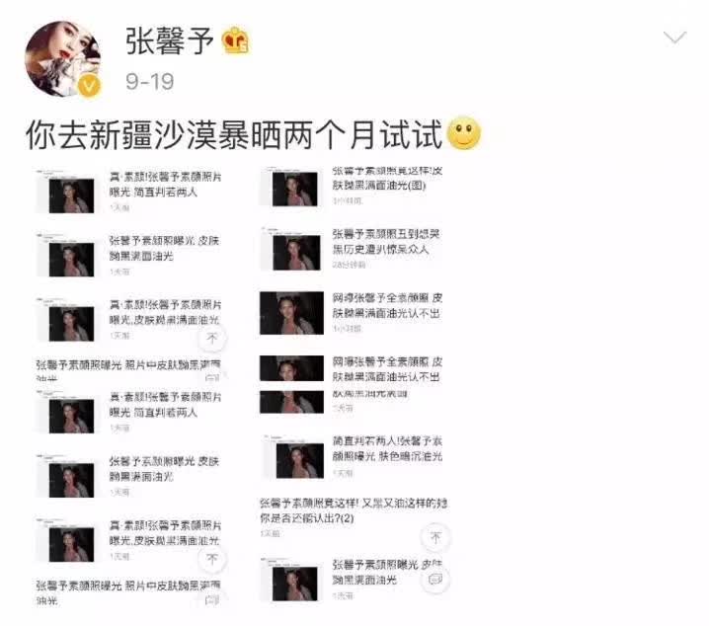Tap the post text 你去新疆沙漠暴晒两个月试试
This screenshot has width=709, height=626.
(234, 134)
